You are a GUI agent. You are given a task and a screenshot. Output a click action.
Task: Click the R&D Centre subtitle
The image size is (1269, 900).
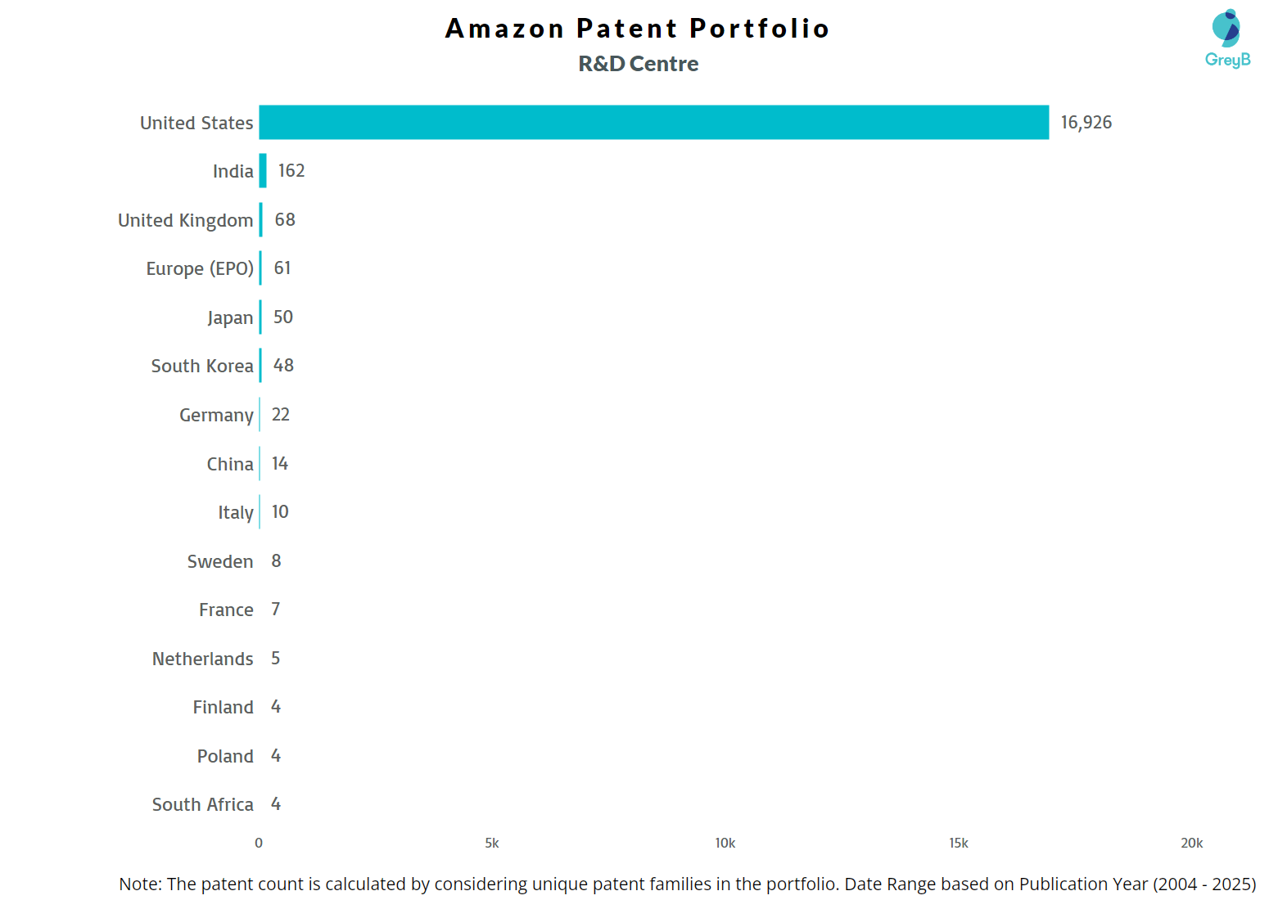point(638,64)
